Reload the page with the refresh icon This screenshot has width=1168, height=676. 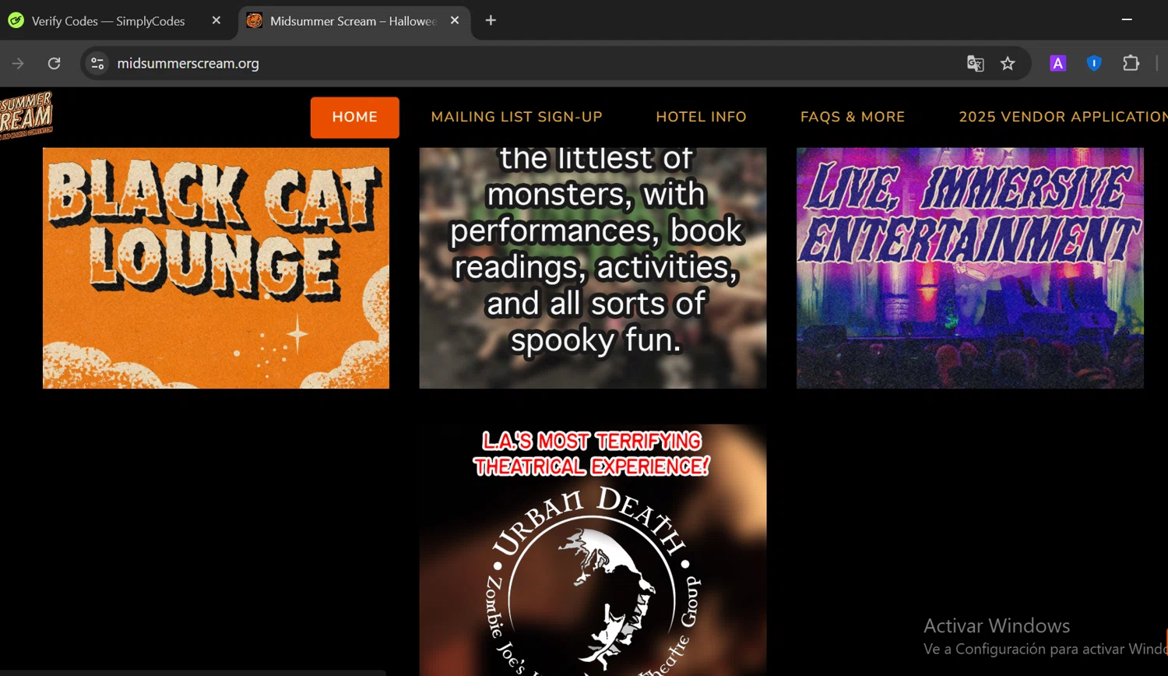click(x=54, y=63)
